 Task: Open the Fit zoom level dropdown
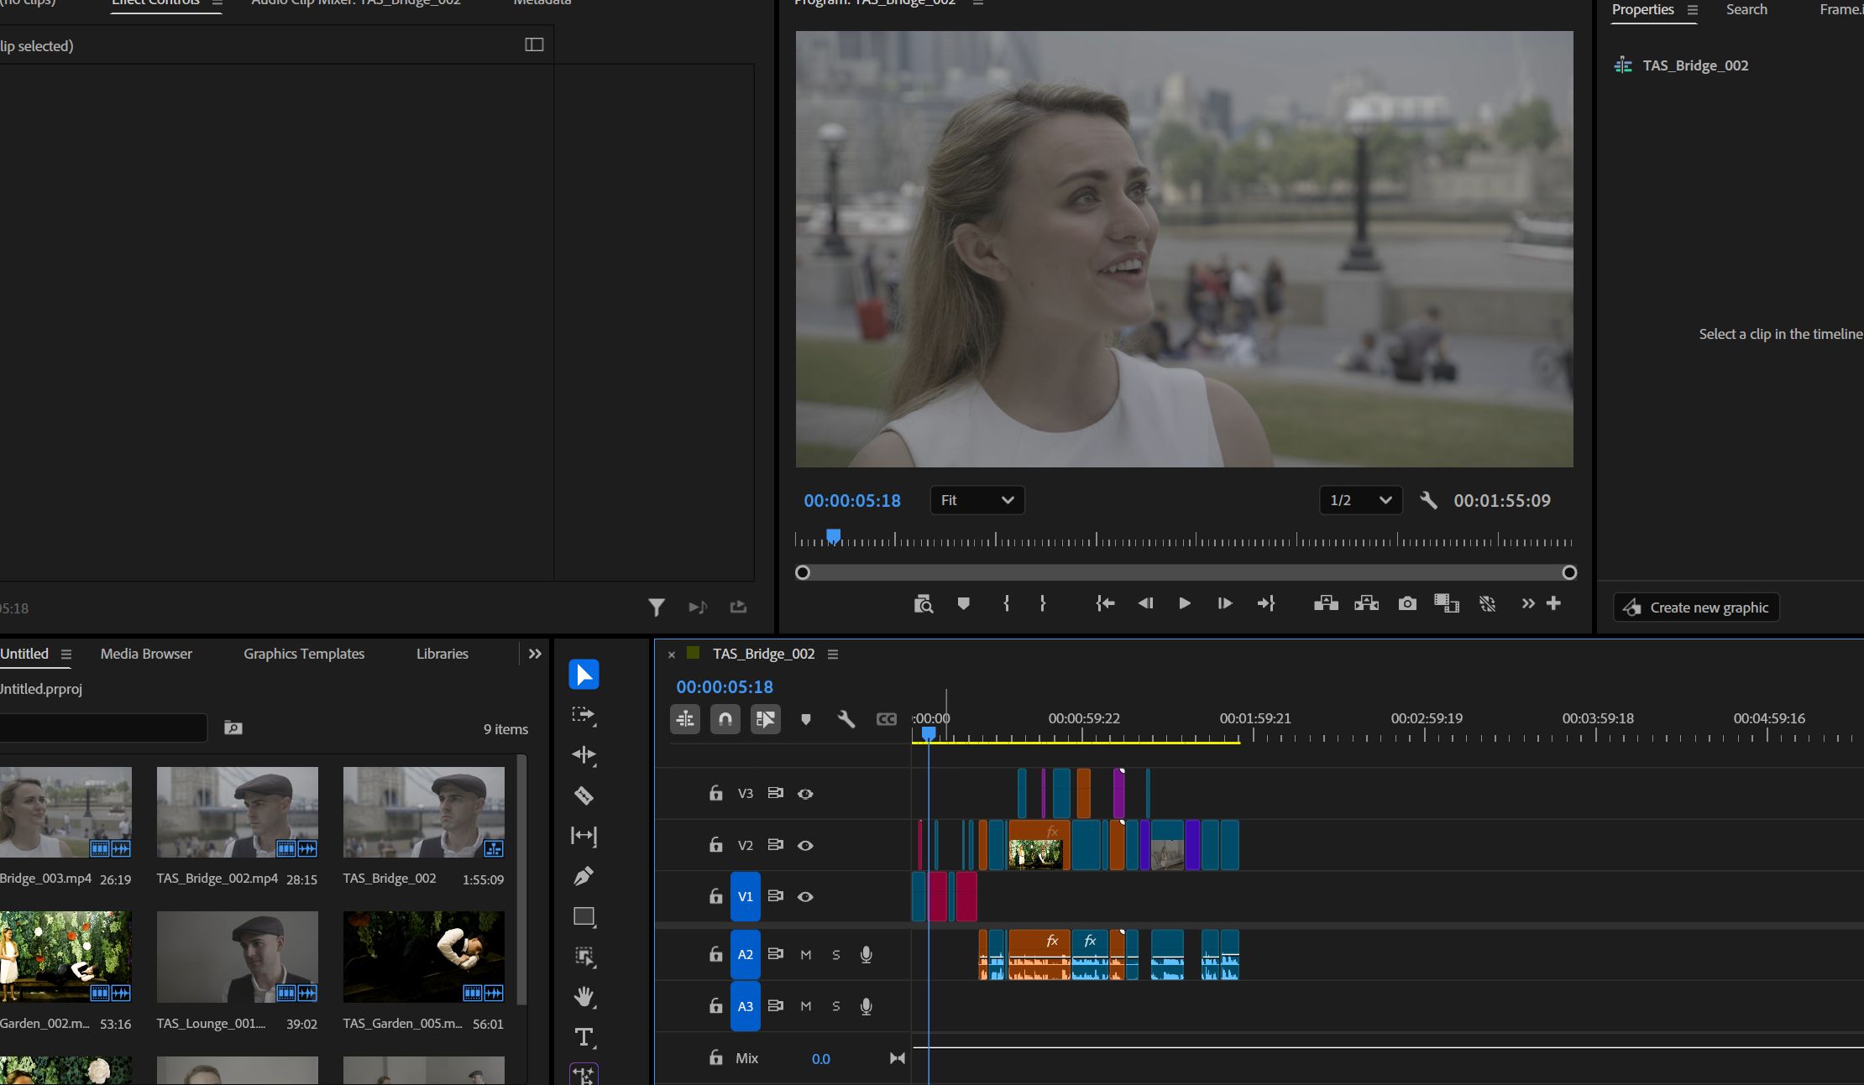[x=977, y=500]
